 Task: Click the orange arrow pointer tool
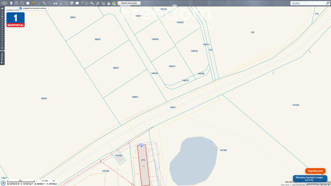coord(33,3)
